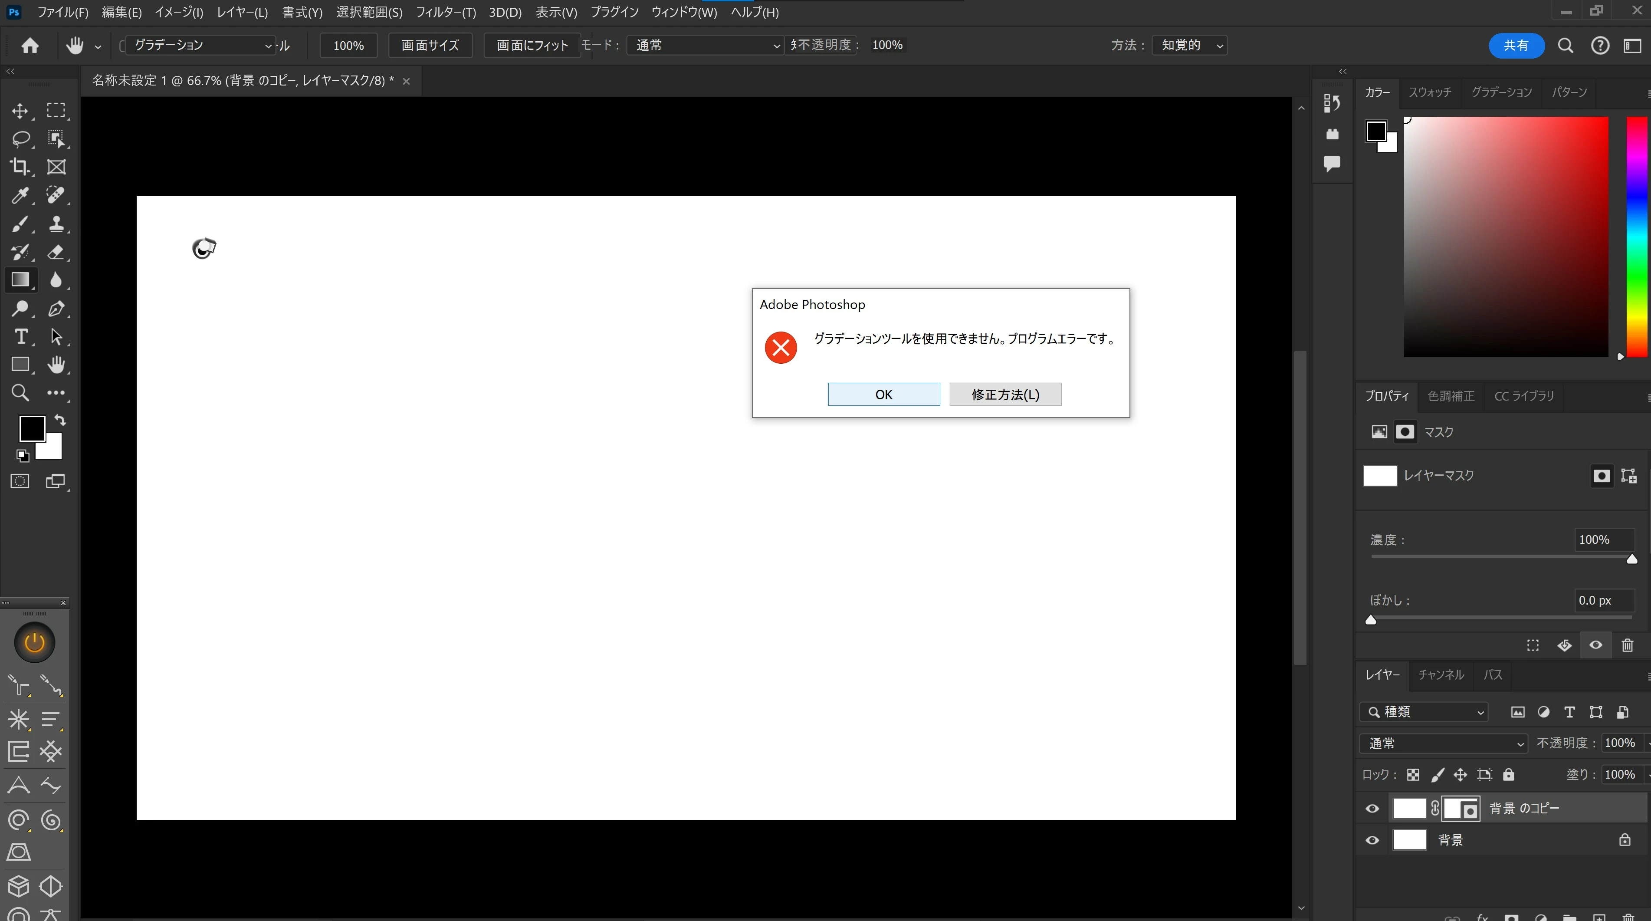Select the Horizontal Type tool
The image size is (1651, 921).
click(x=20, y=336)
